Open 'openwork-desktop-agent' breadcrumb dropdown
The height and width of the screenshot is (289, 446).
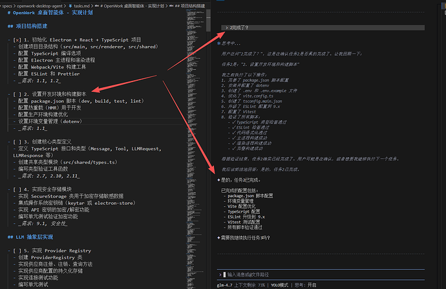pyautogui.click(x=39, y=6)
